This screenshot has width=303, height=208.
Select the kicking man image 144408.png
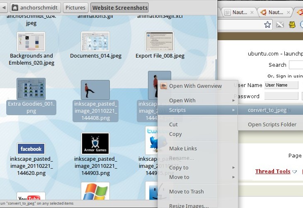95,90
